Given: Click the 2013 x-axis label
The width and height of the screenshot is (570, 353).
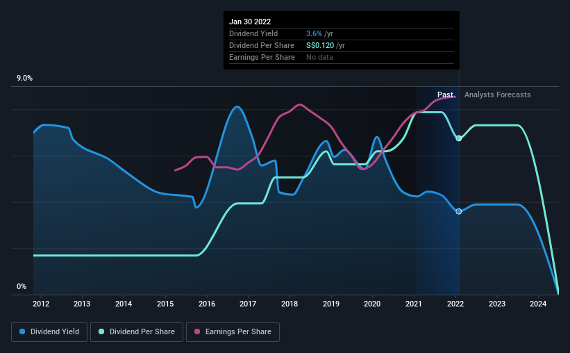Looking at the screenshot, I should [82, 304].
